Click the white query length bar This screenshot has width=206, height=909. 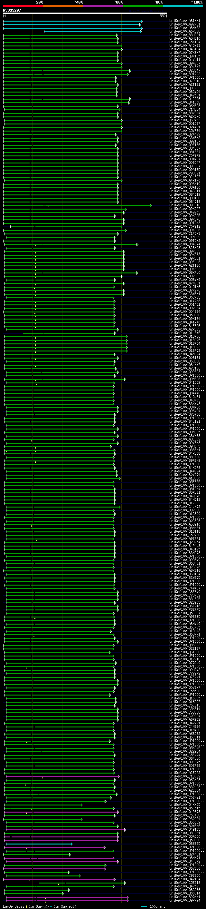pos(85,14)
